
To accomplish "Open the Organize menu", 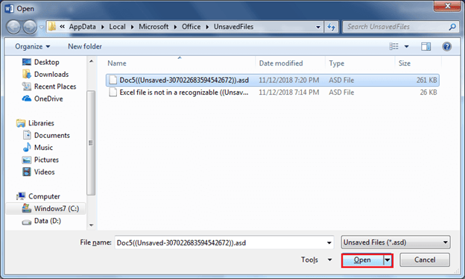I will tap(32, 46).
